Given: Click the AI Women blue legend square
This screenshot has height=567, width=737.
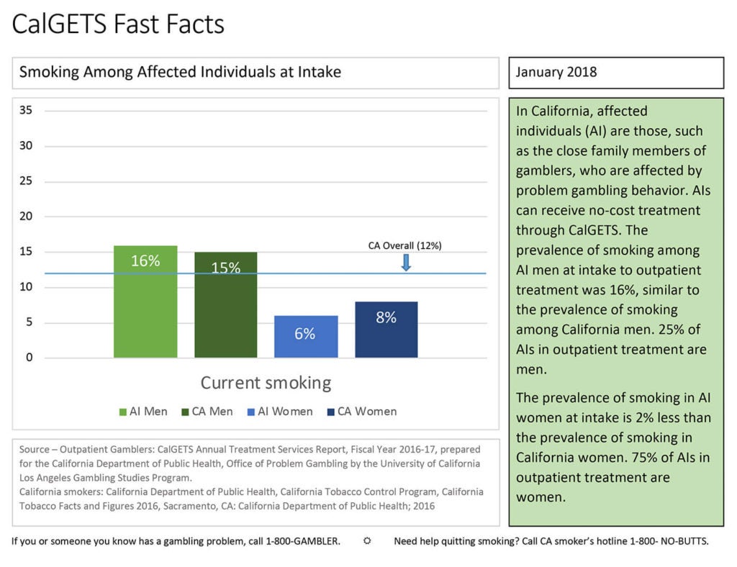Looking at the screenshot, I should pos(250,412).
